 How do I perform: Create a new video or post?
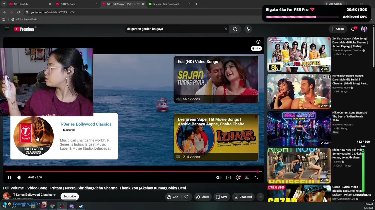pyautogui.click(x=338, y=29)
